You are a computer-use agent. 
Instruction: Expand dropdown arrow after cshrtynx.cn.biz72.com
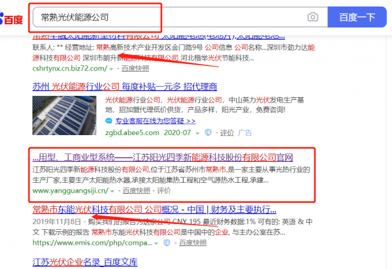111,69
